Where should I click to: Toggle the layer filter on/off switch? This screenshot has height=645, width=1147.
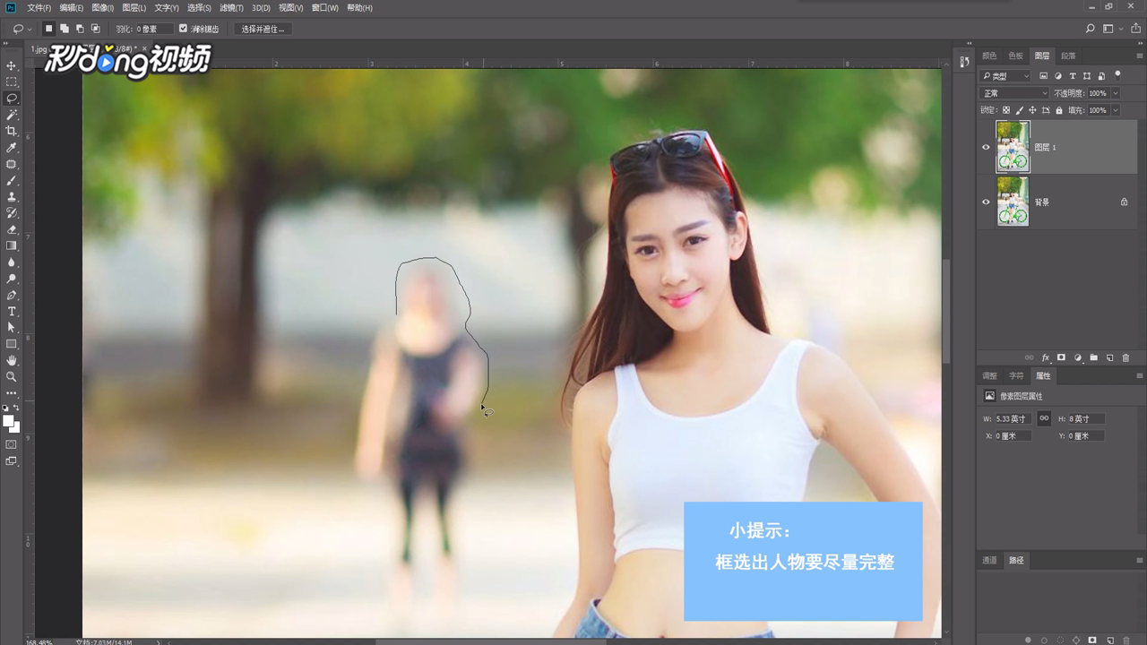(1117, 76)
